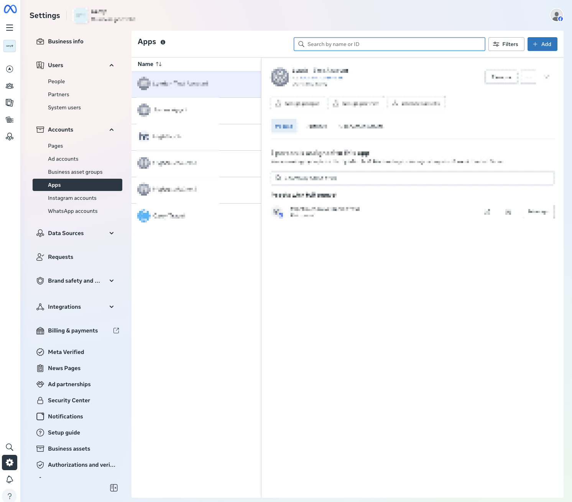The image size is (572, 502).
Task: Collapse the Users section
Action: click(112, 65)
